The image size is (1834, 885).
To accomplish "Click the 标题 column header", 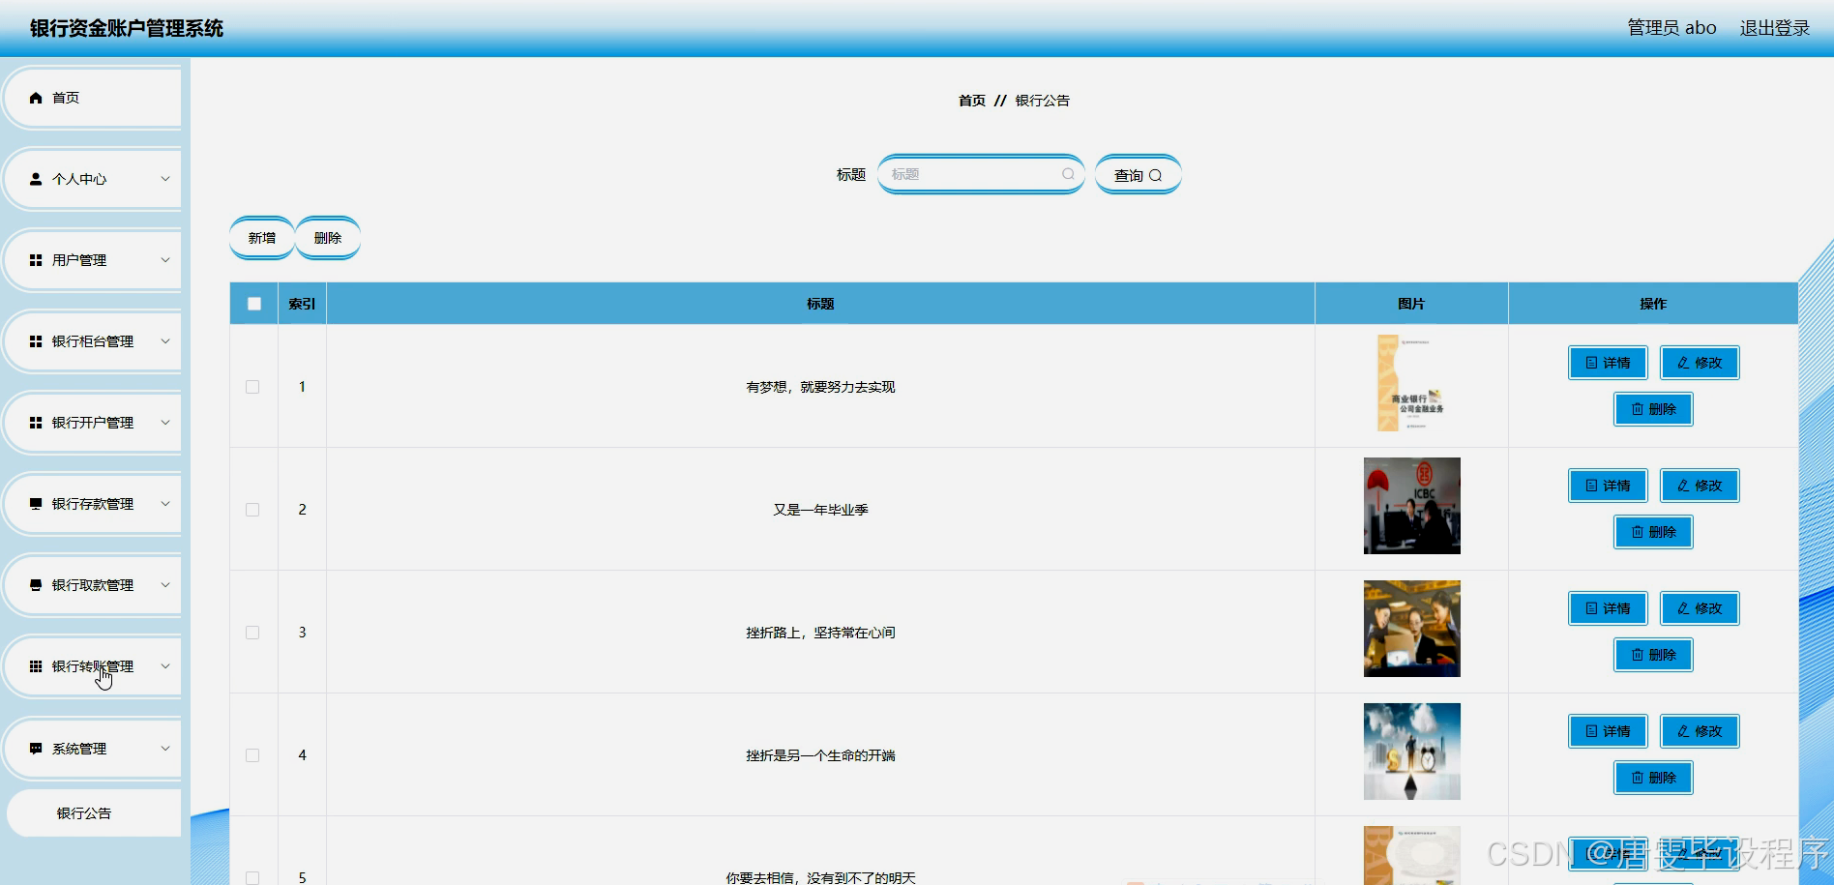I will coord(820,304).
